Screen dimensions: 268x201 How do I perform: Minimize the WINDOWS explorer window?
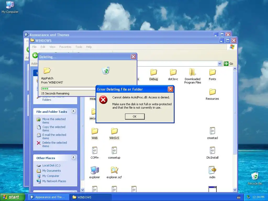221,41
